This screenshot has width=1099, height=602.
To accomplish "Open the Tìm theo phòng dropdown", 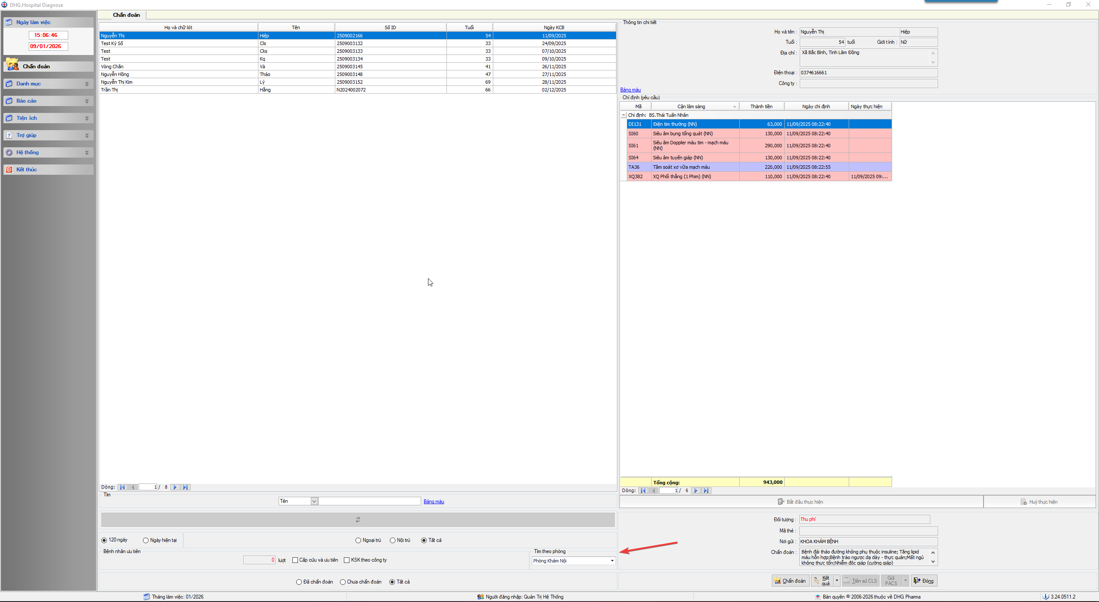I will [612, 561].
